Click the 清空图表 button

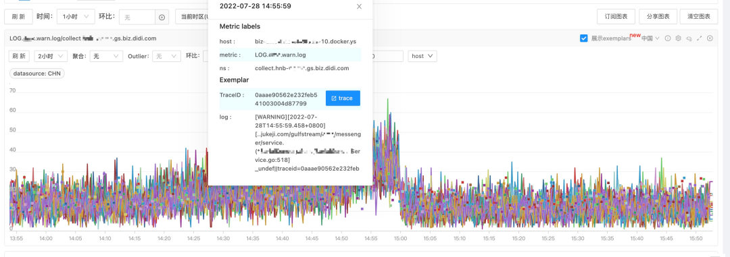point(698,17)
